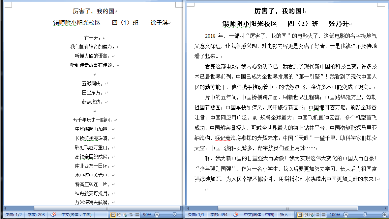
Task: Click title 厉害了，我的国! in right document
Action: tap(280, 11)
